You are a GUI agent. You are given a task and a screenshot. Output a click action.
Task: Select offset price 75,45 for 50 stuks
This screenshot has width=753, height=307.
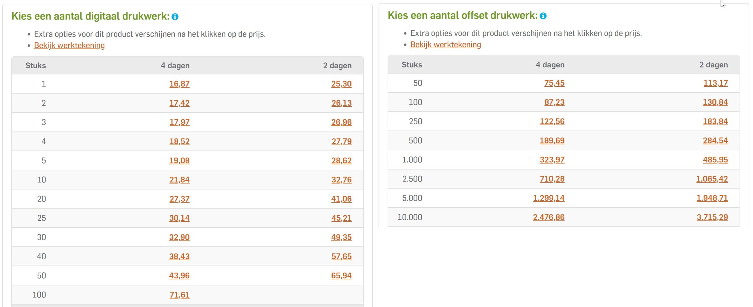click(554, 83)
